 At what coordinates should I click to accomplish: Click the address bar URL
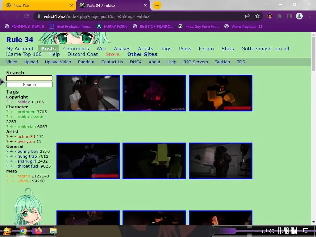pos(97,17)
